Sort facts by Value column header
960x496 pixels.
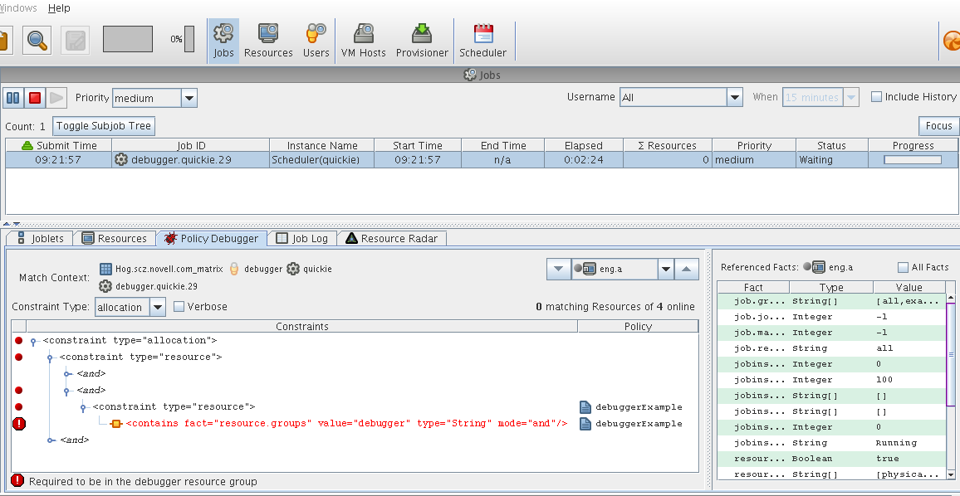click(x=909, y=288)
